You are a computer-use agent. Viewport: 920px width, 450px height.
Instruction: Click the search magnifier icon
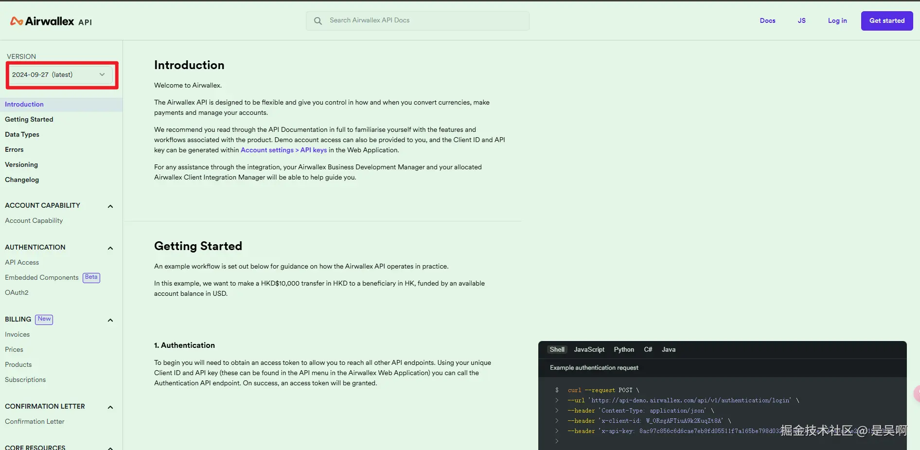[x=318, y=21]
